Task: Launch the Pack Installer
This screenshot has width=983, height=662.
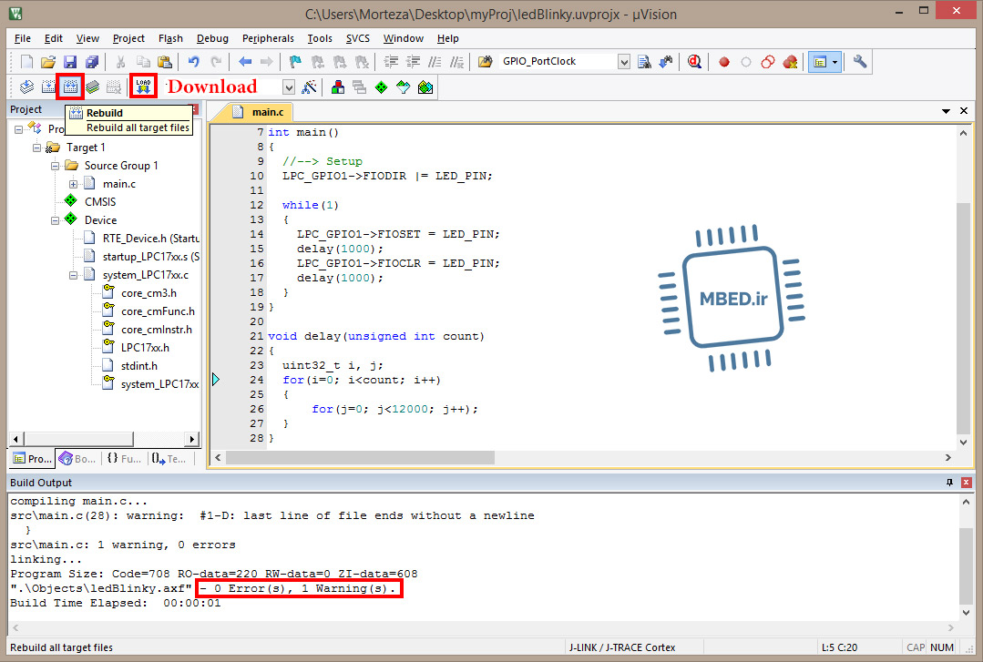Action: (425, 87)
